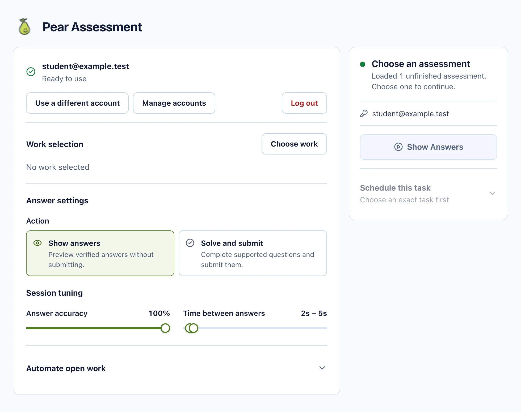
Task: Click Use a different account button
Action: pyautogui.click(x=77, y=103)
